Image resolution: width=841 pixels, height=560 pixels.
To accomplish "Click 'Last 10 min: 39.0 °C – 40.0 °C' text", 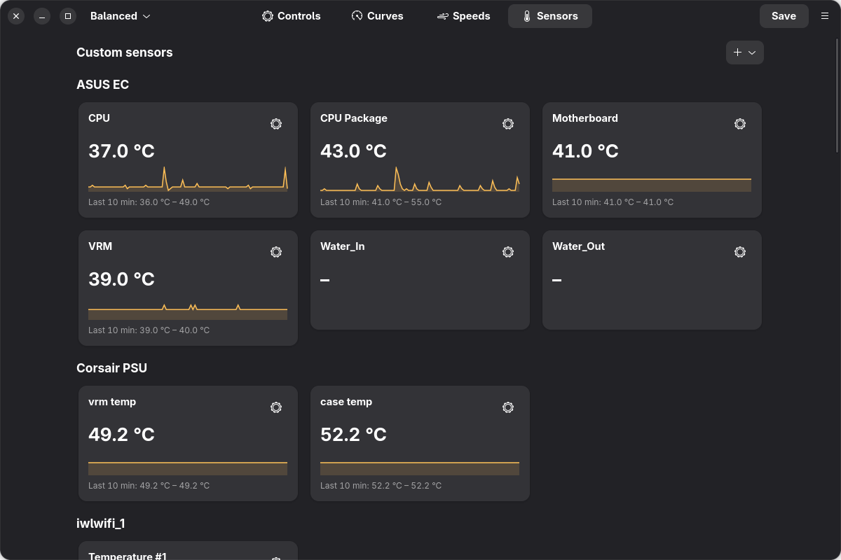I will click(149, 330).
